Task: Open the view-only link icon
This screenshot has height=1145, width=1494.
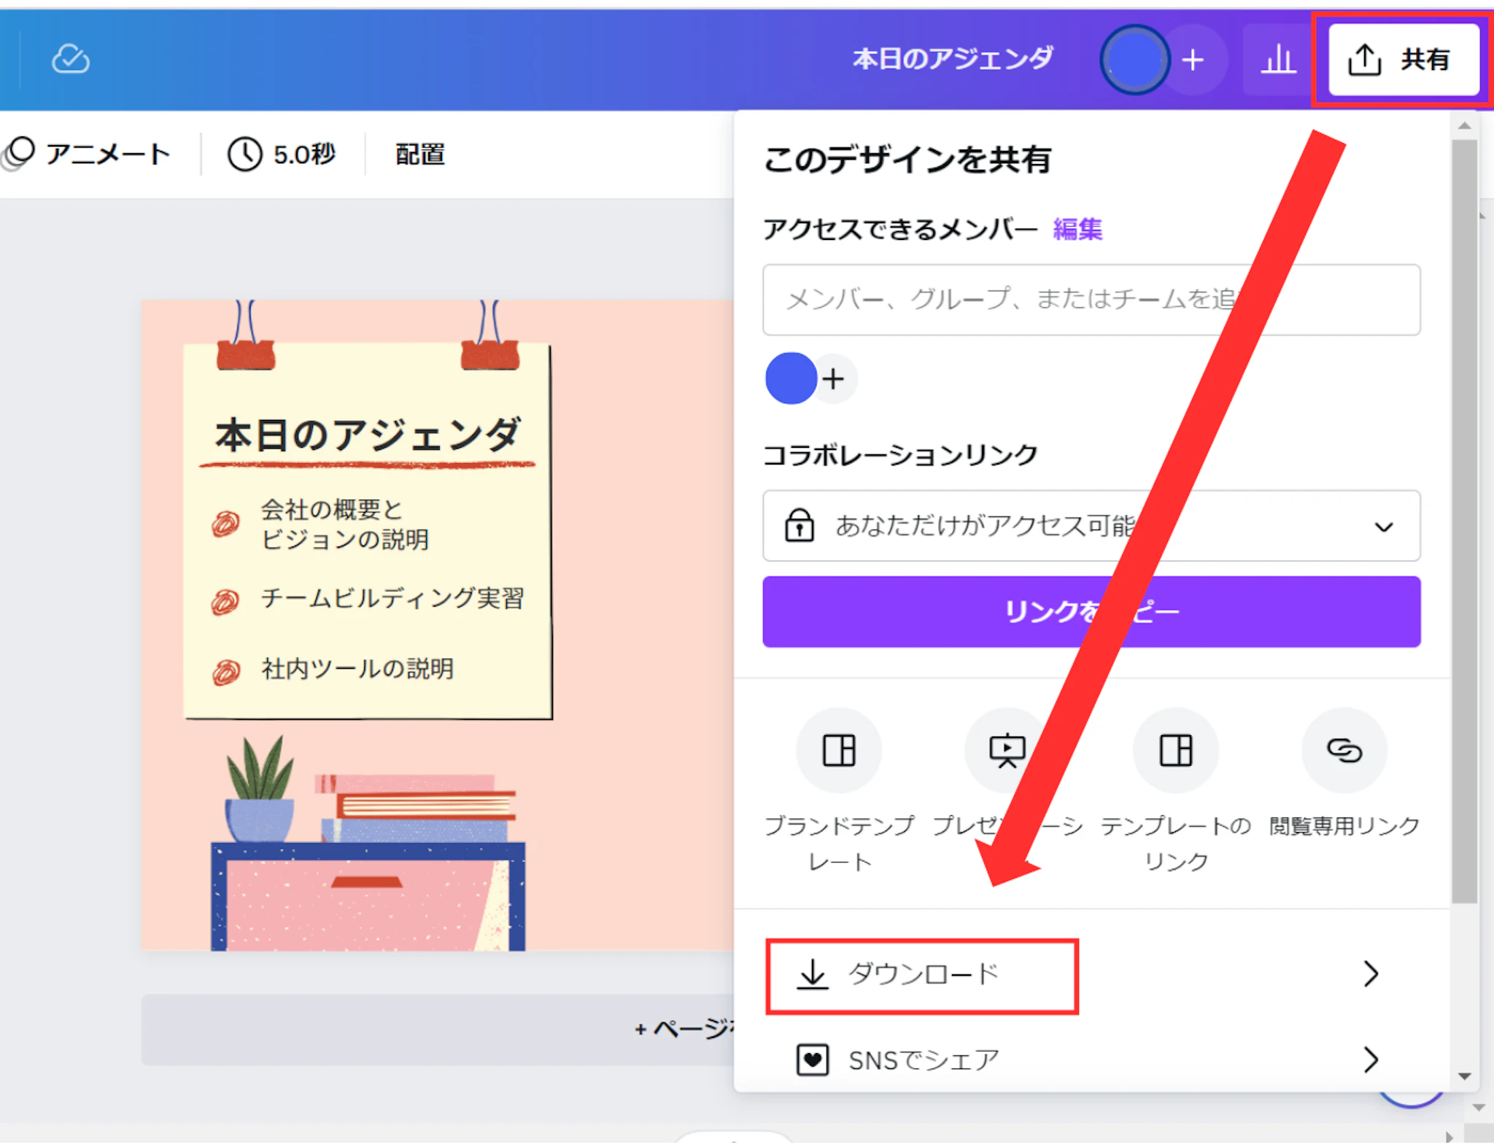Action: click(x=1344, y=750)
